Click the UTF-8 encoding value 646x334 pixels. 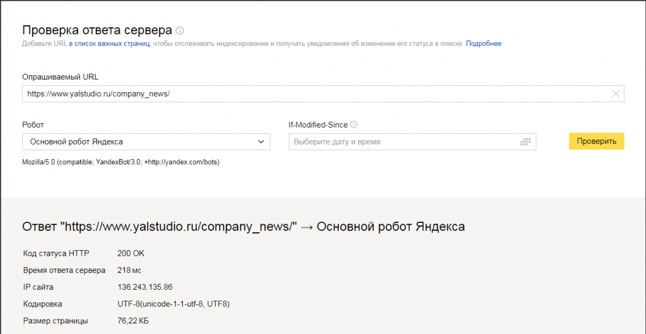173,304
